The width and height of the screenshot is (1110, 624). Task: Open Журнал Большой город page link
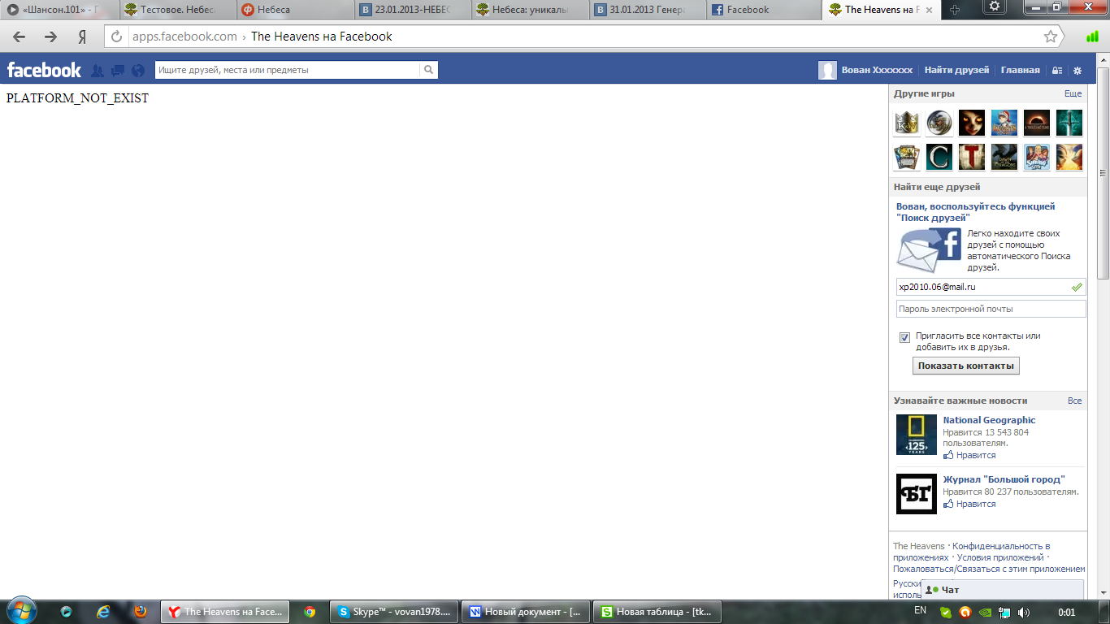pos(1004,479)
